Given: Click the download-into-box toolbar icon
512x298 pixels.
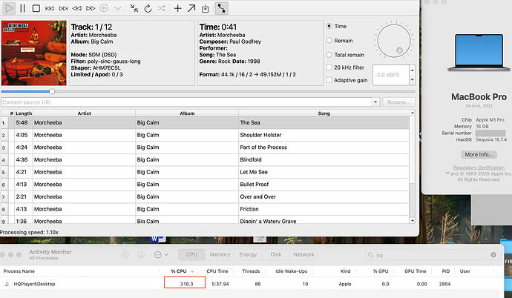Looking at the screenshot, I should [205, 8].
